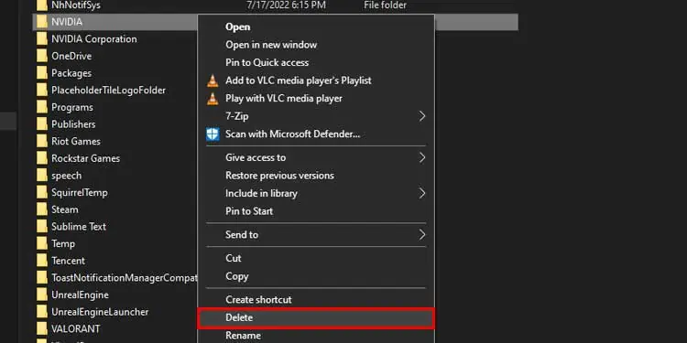Expand the Give access to submenu arrow
687x343 pixels.
[422, 157]
